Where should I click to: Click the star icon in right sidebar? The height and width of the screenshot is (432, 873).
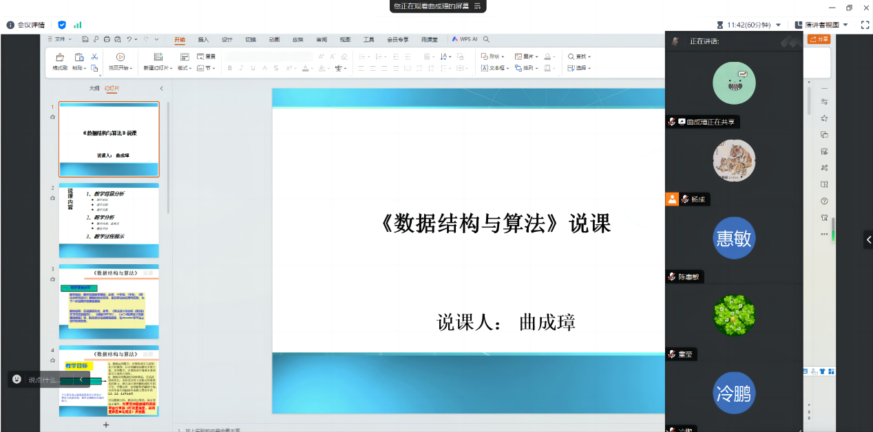[824, 118]
